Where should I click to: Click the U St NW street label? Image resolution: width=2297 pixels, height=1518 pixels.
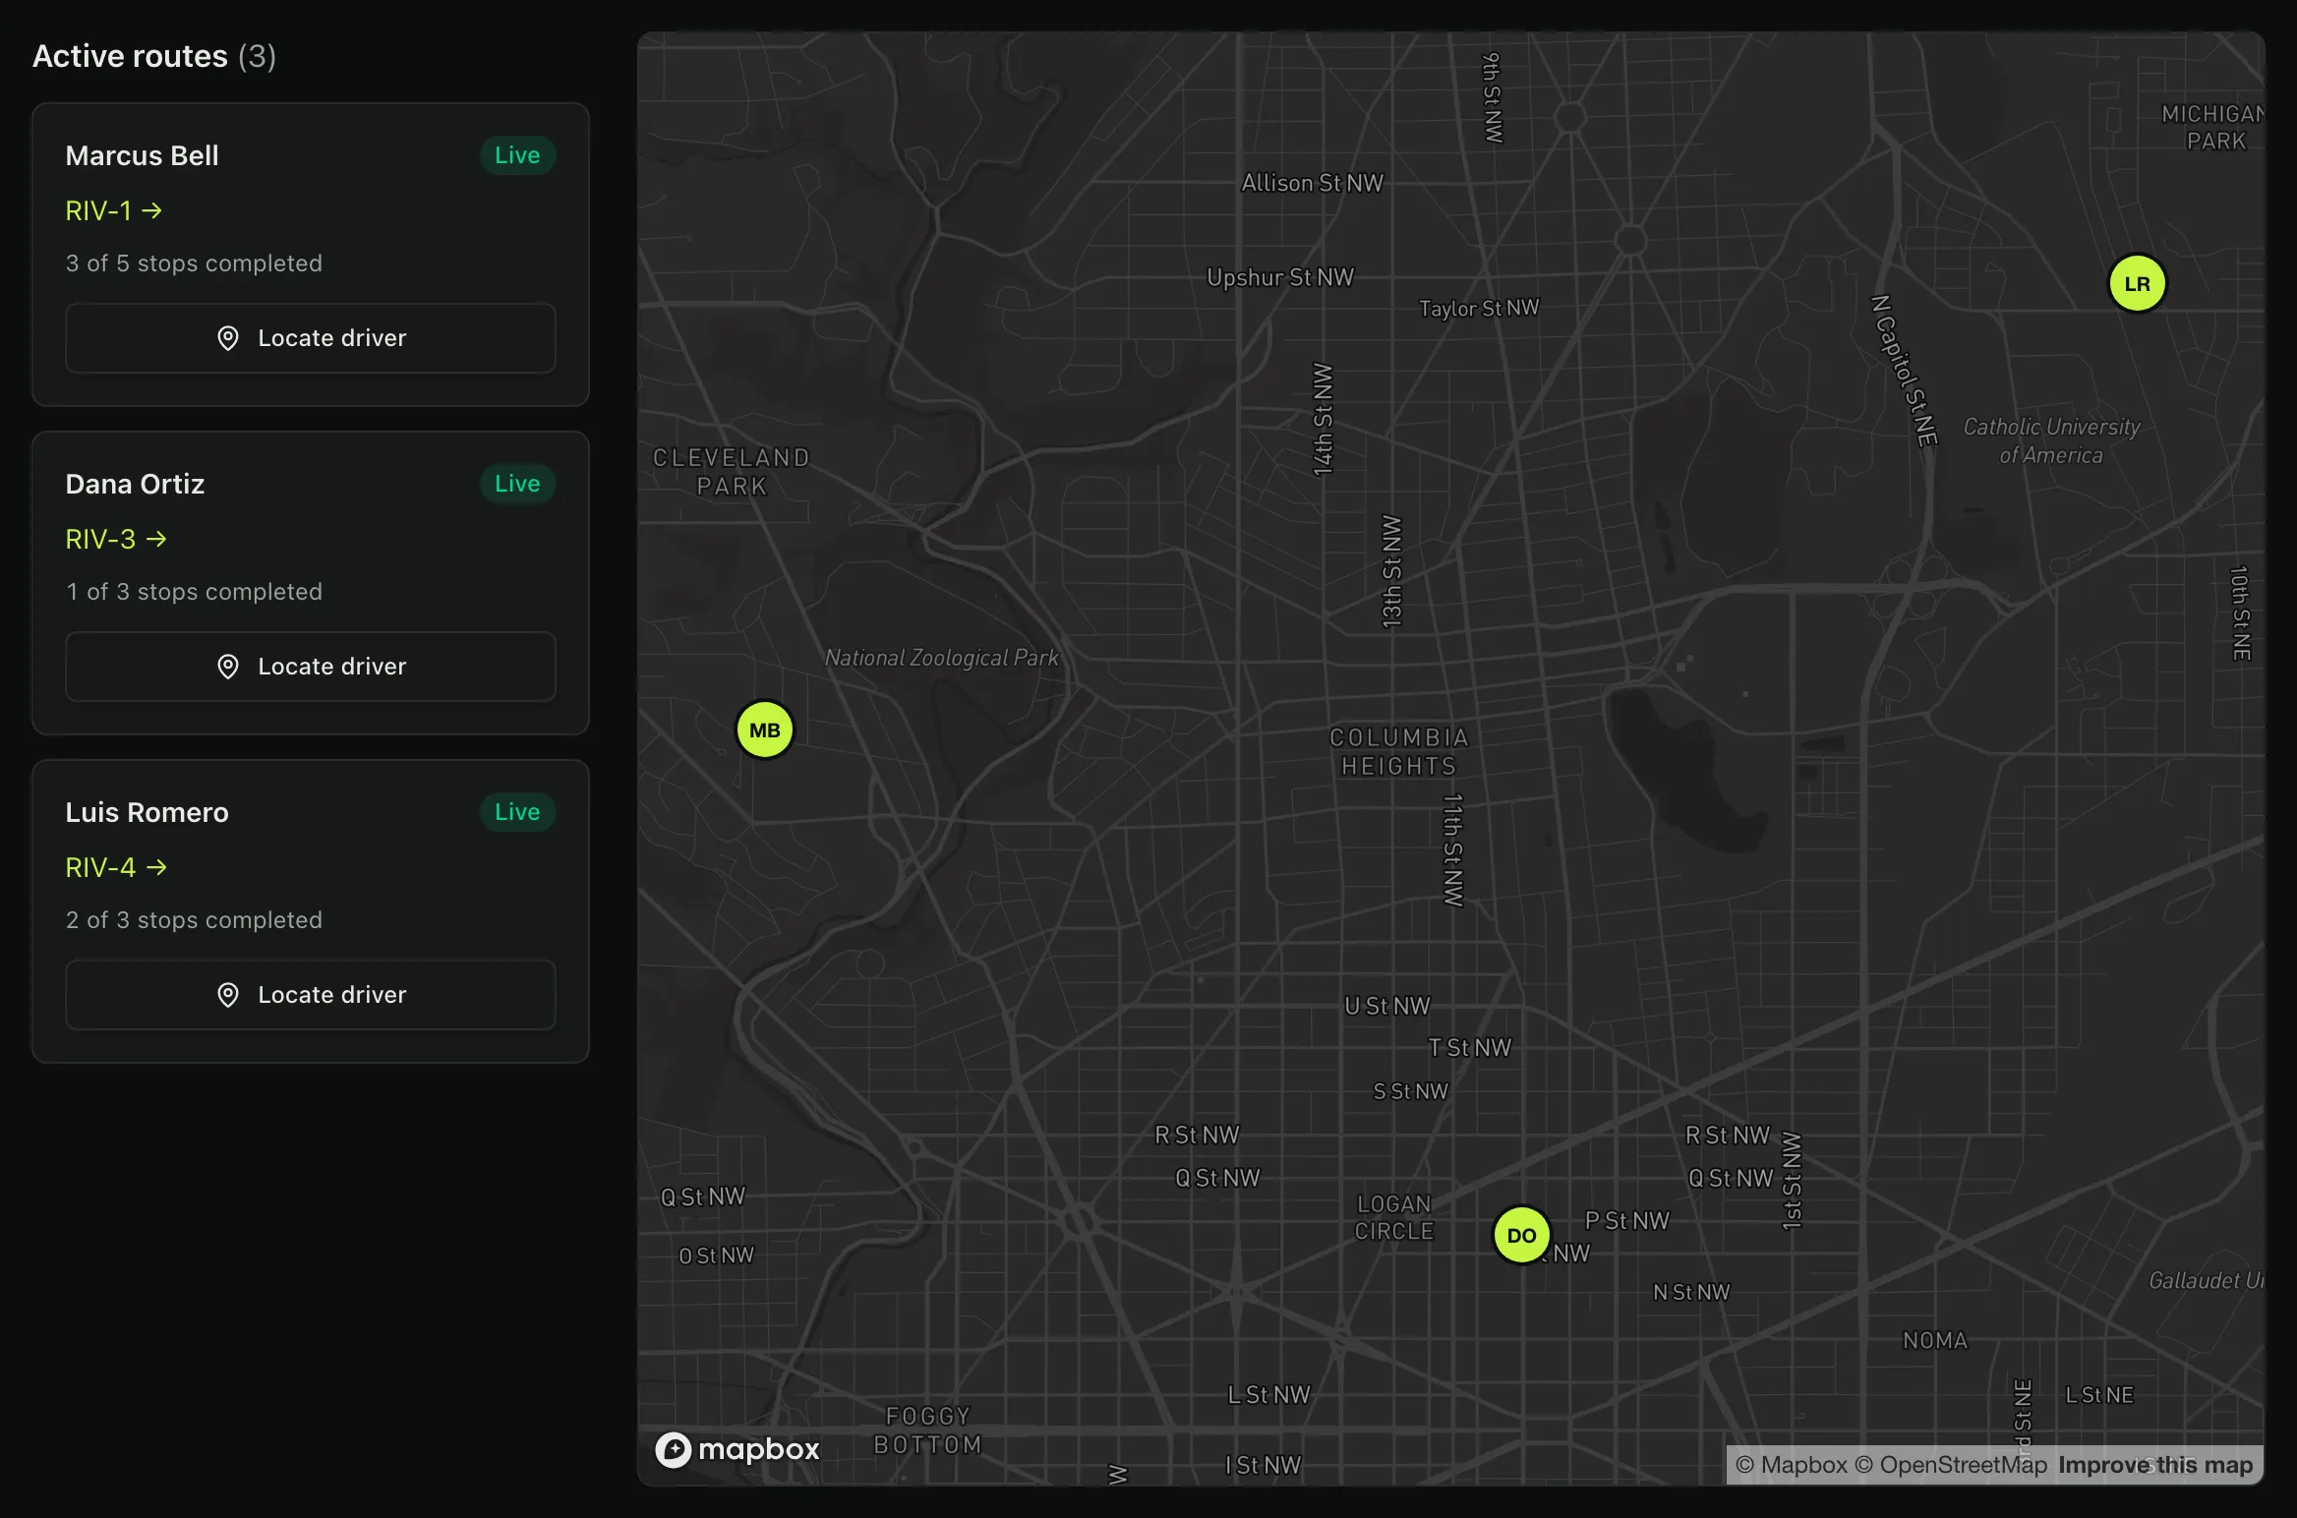tap(1387, 1006)
